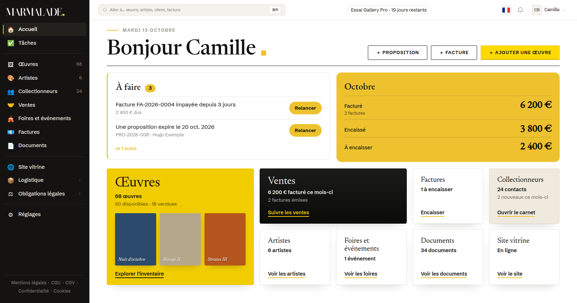Click the scales icon beside Obligations légales
The image size is (577, 303).
11,194
